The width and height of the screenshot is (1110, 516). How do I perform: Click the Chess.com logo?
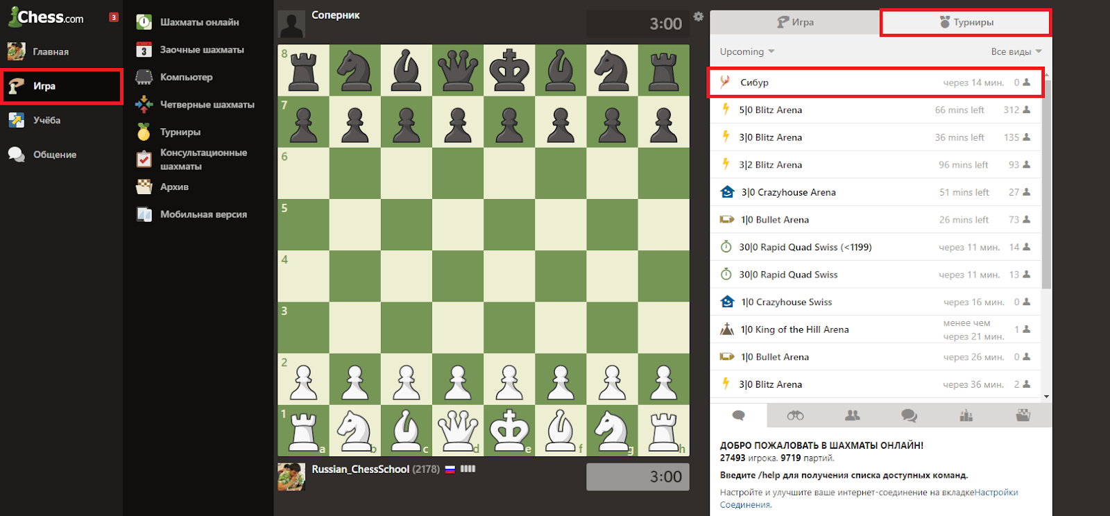coord(46,17)
